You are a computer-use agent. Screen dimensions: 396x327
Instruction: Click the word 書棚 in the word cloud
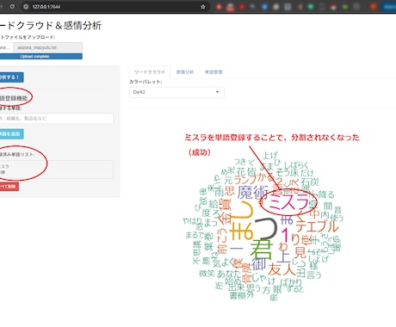click(x=238, y=295)
